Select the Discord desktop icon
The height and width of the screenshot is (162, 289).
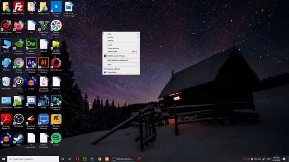coord(31,102)
